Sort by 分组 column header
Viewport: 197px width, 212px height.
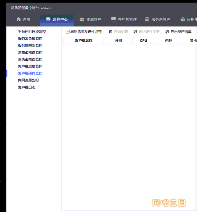pos(118,41)
